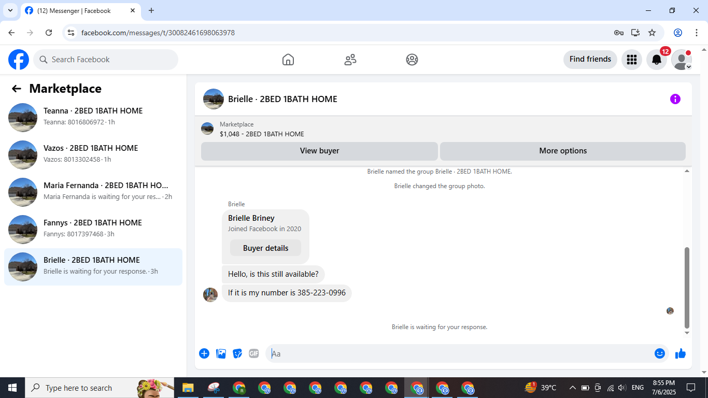This screenshot has width=708, height=398.
Task: Click the "Brielle Briney" name in buyer card
Action: [x=251, y=218]
